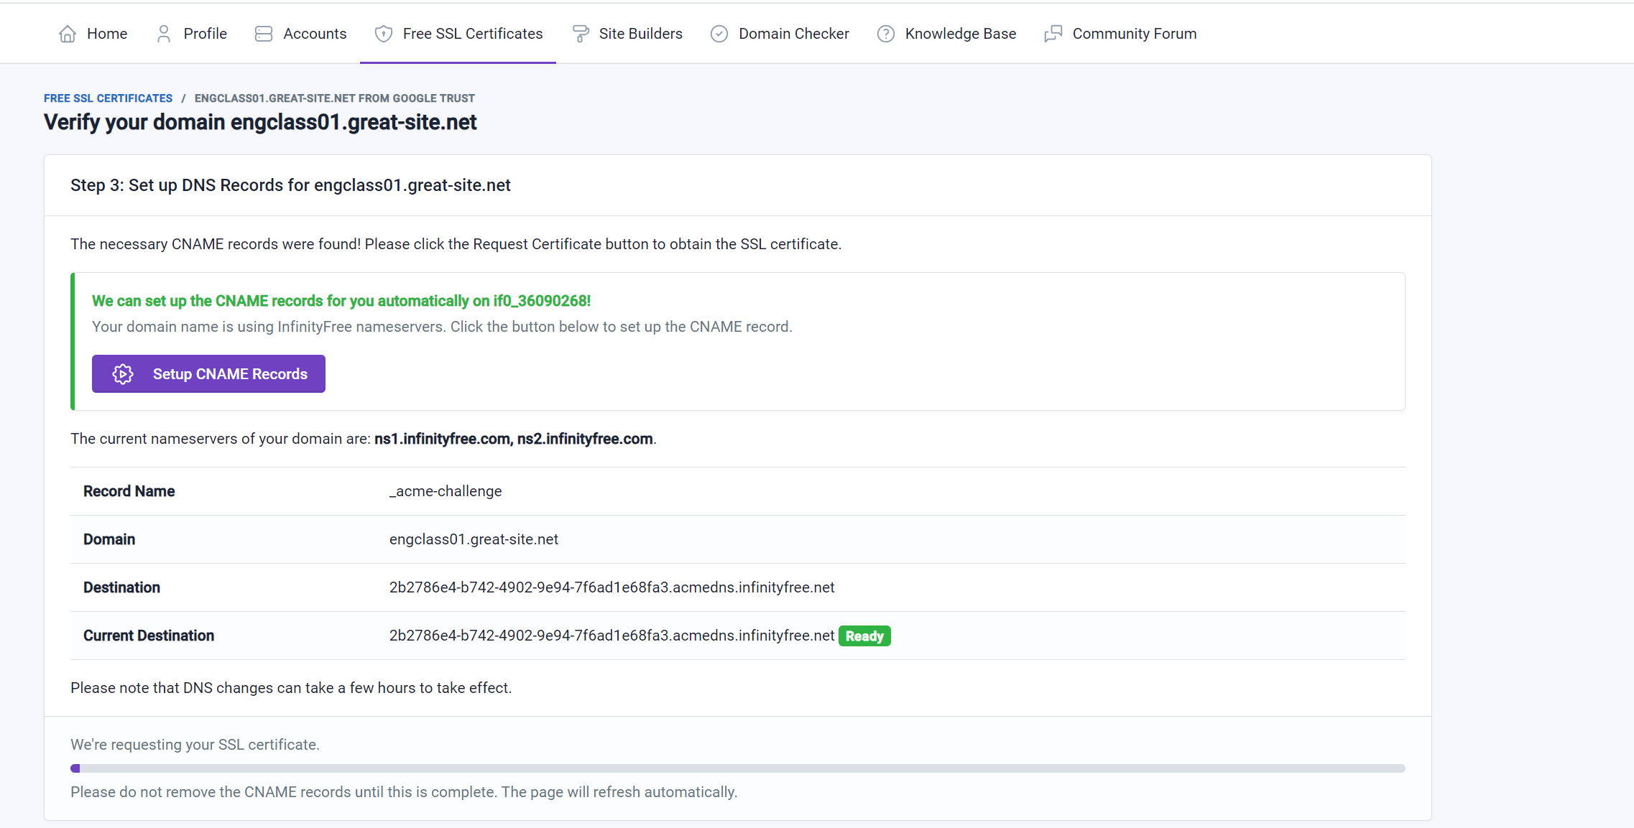Open Community Forum from navigation

pos(1134,34)
